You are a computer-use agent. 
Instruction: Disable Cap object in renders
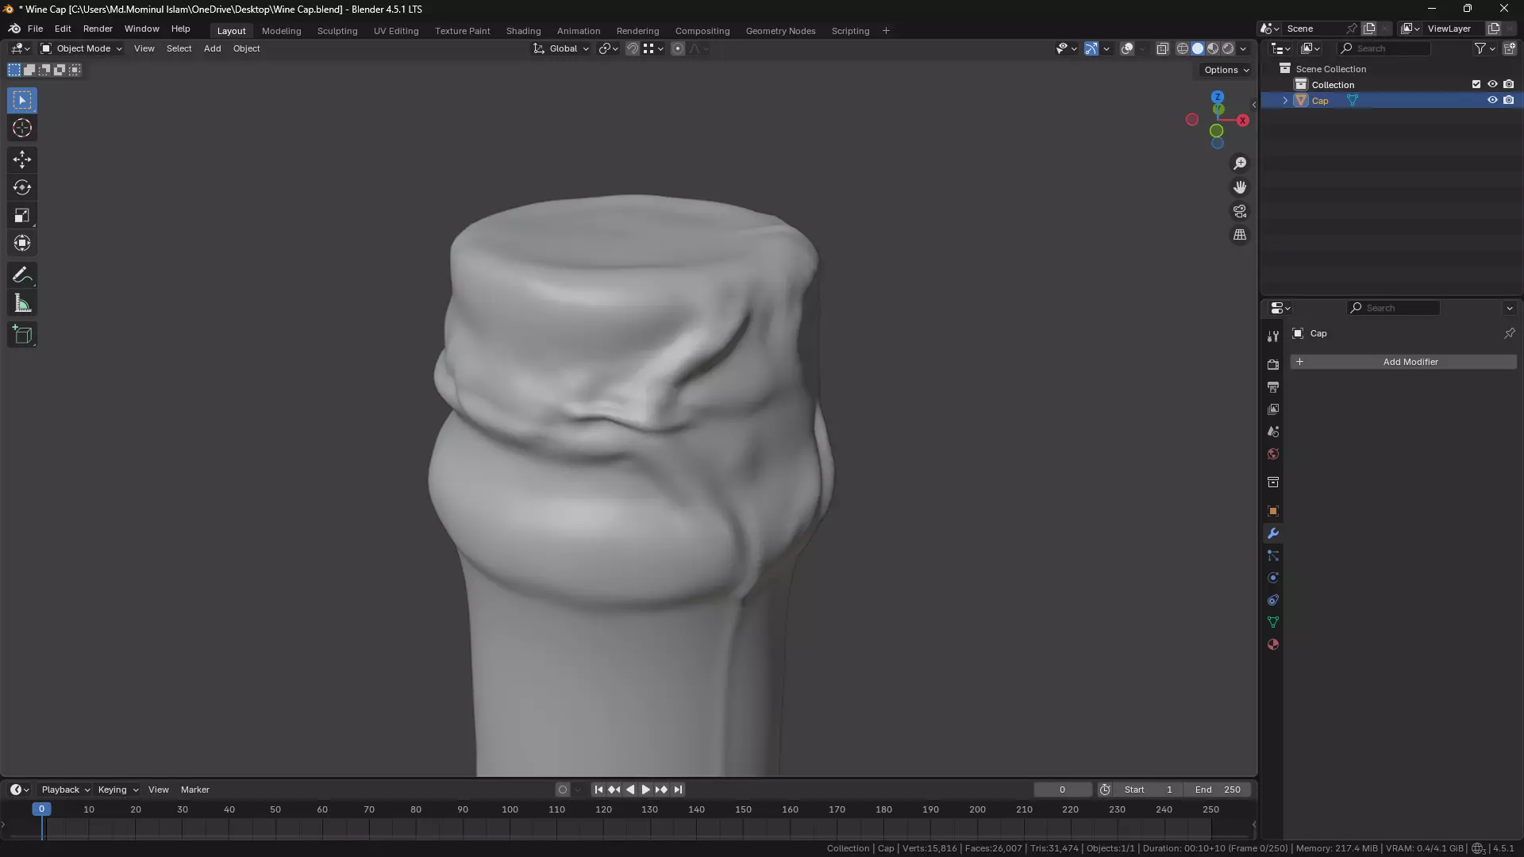click(1509, 100)
